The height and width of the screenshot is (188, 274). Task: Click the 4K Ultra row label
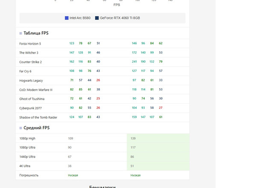click(25, 166)
